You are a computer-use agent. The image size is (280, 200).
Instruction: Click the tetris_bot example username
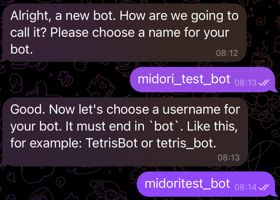(x=185, y=143)
